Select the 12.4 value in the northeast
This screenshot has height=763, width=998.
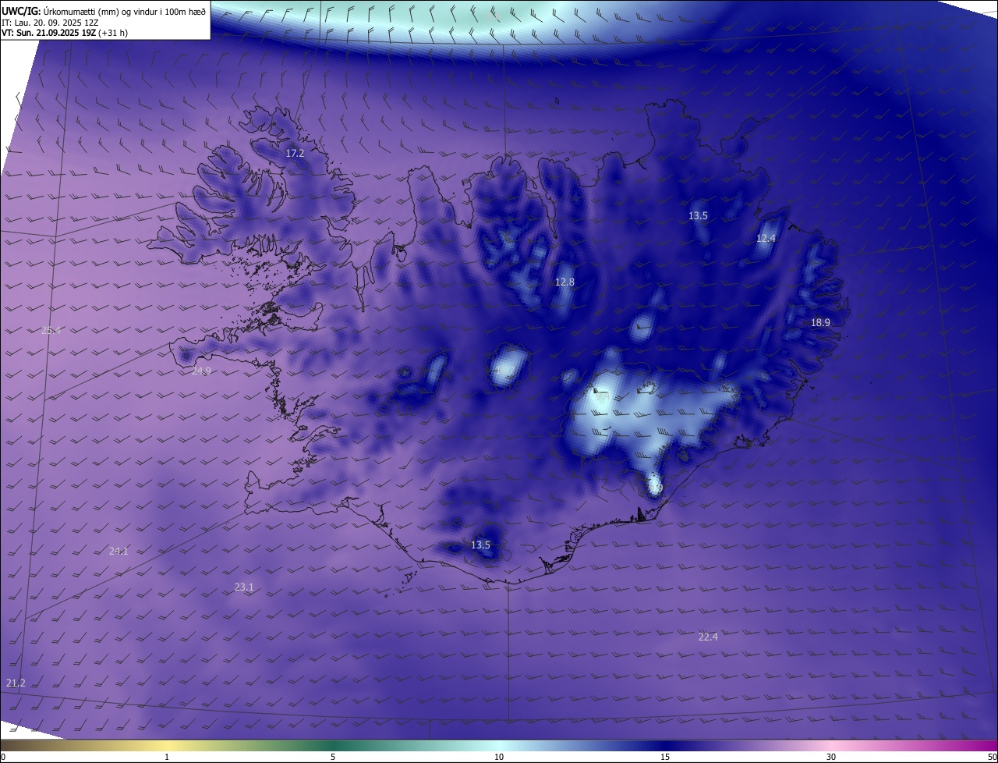pos(766,239)
